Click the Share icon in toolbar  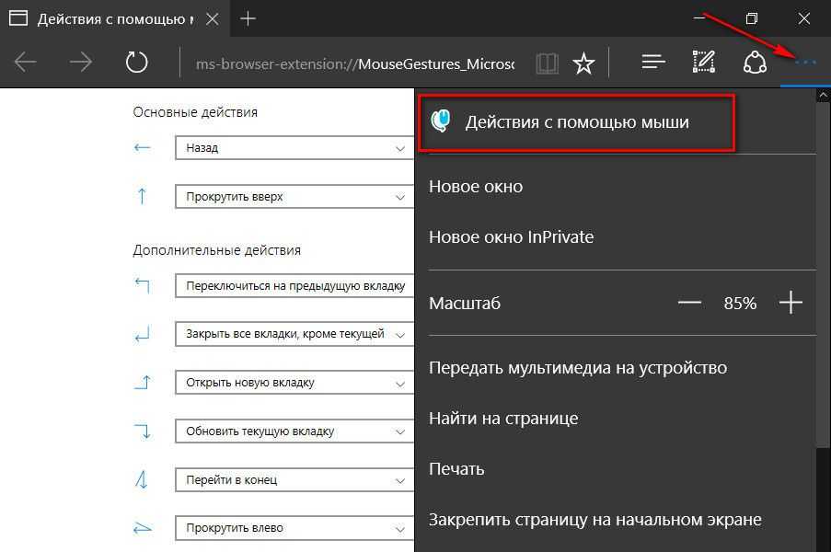(755, 63)
